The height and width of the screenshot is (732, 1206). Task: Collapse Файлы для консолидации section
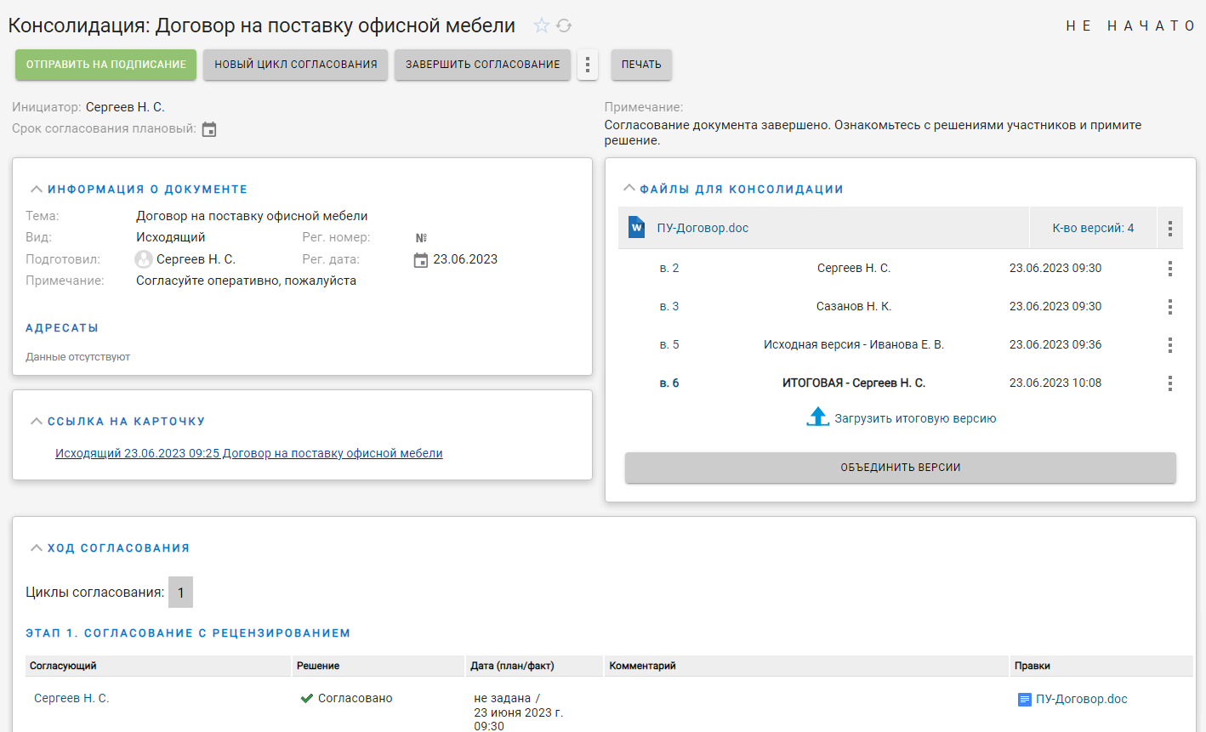tap(629, 189)
